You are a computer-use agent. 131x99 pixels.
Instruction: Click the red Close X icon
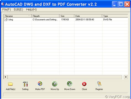pyautogui.click(x=84, y=84)
